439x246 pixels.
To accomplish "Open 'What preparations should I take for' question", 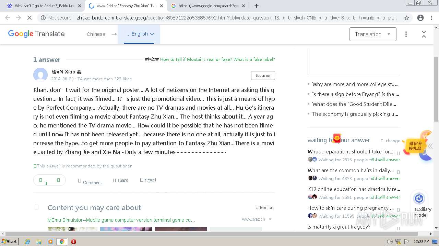I will coord(350,152).
